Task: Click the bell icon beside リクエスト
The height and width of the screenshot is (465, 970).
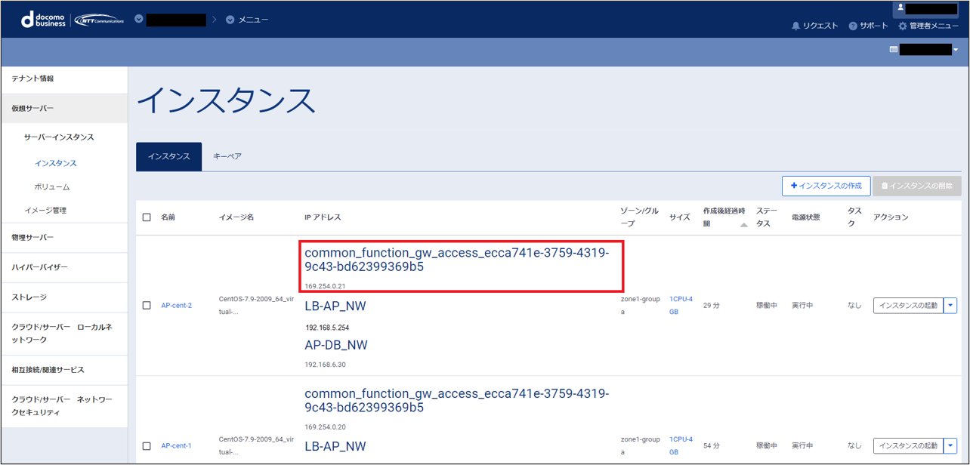Action: coord(795,26)
